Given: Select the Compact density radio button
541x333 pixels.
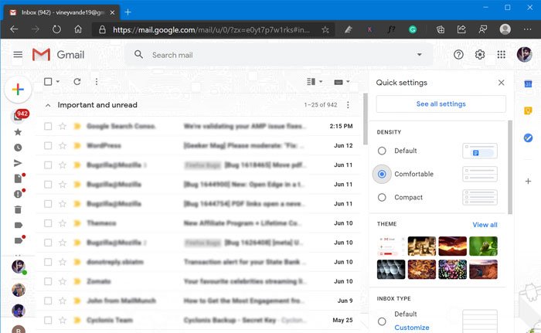Looking at the screenshot, I should pyautogui.click(x=382, y=197).
